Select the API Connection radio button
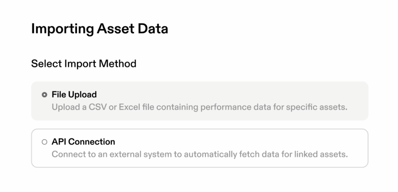The image size is (398, 192). coord(44,142)
